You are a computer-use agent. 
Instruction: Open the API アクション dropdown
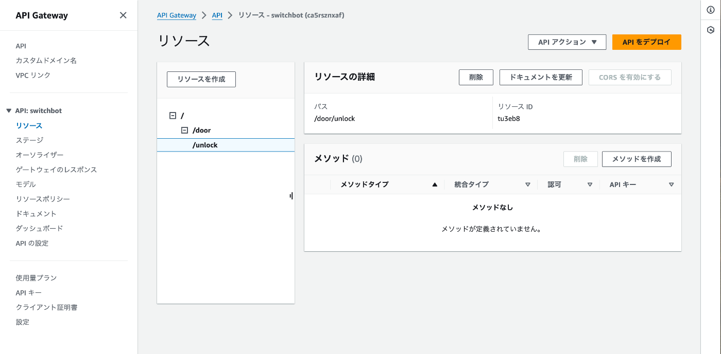pyautogui.click(x=567, y=42)
